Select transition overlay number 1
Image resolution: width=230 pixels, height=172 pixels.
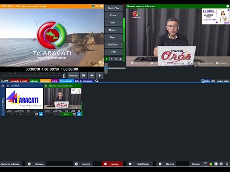(107, 59)
